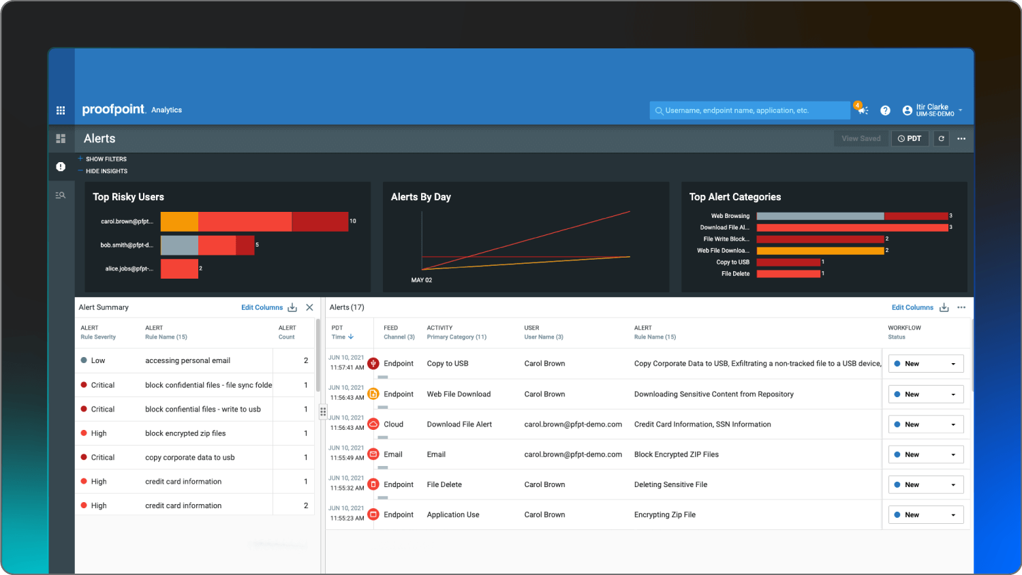Click the notifications megaphone icon

coord(862,109)
